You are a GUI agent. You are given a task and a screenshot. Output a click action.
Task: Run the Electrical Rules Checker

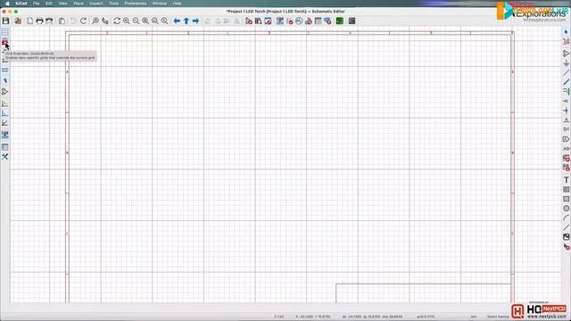(289, 21)
